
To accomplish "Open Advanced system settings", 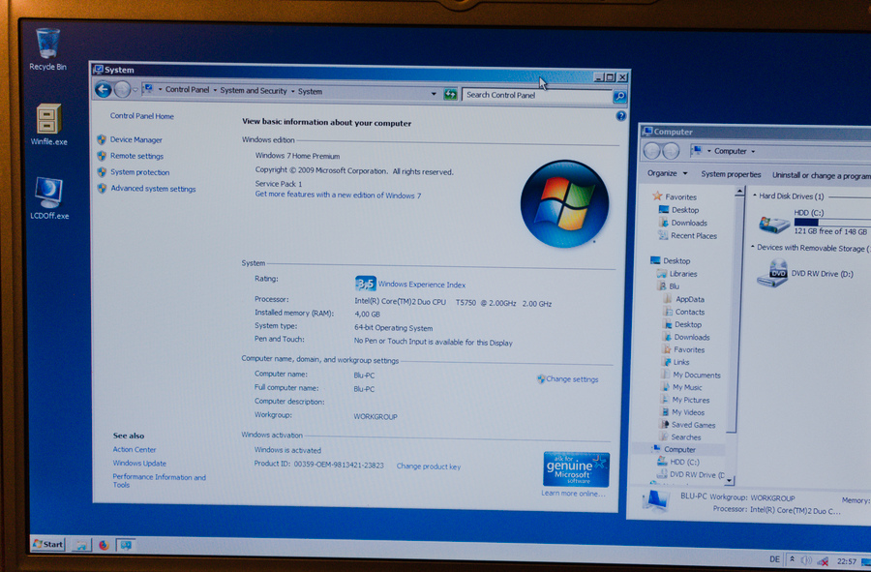I will (153, 189).
